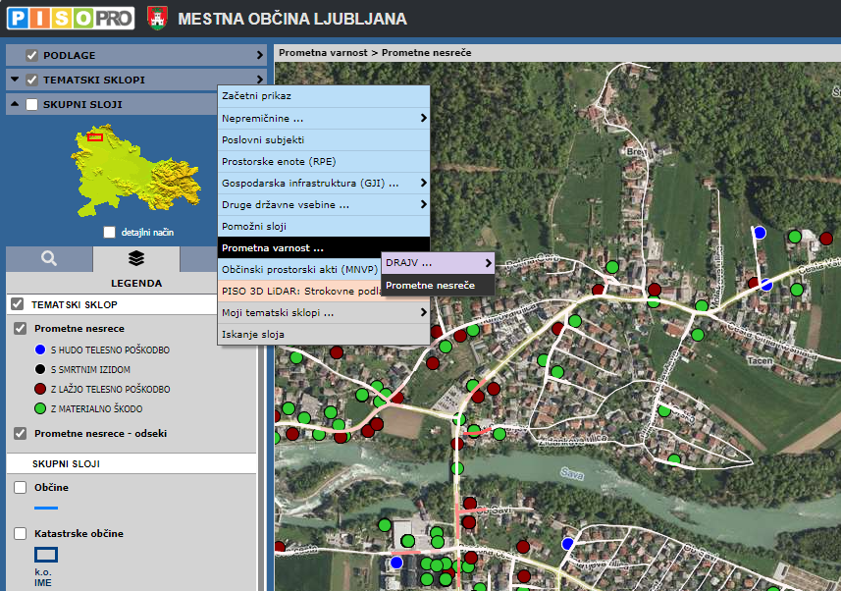Click the Katastrske občine rectangle symbol
841x591 pixels.
[x=46, y=555]
